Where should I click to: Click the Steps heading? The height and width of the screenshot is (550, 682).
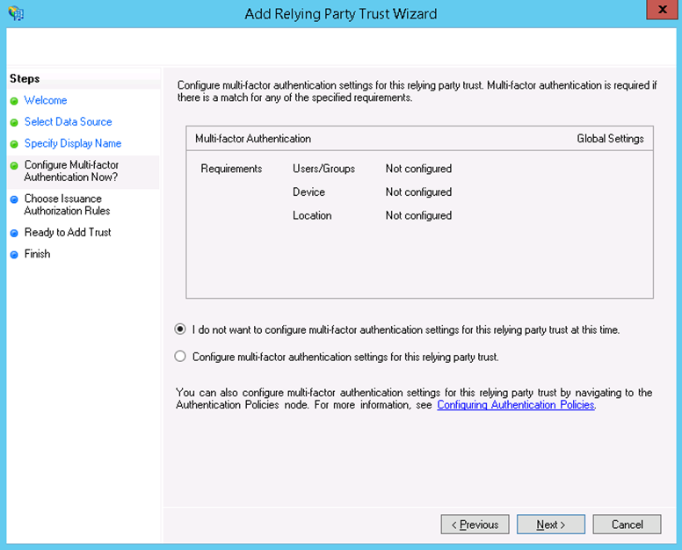click(x=25, y=79)
